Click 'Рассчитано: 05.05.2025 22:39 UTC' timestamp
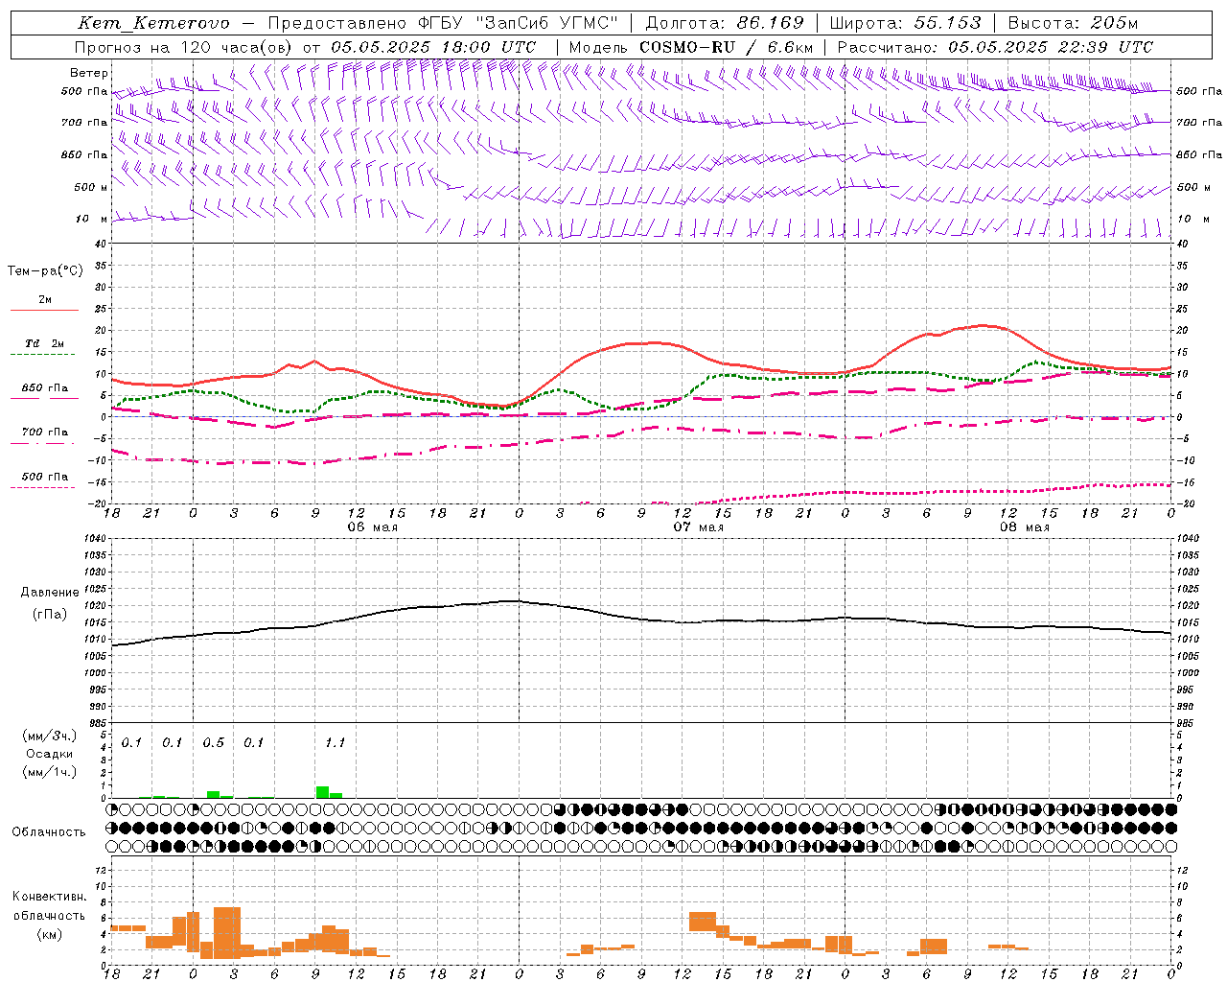This screenshot has width=1227, height=982. point(995,47)
